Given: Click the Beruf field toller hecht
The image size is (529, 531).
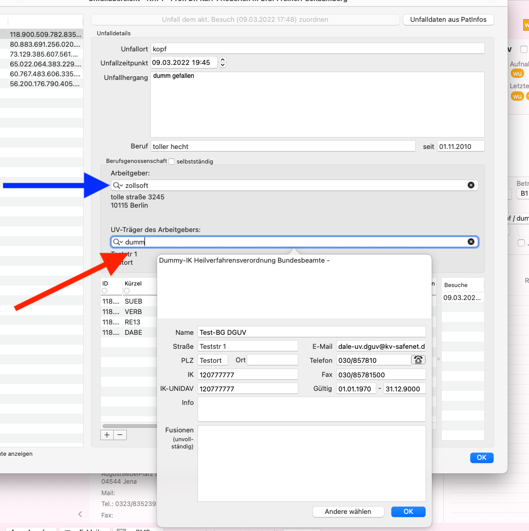Looking at the screenshot, I should [283, 146].
